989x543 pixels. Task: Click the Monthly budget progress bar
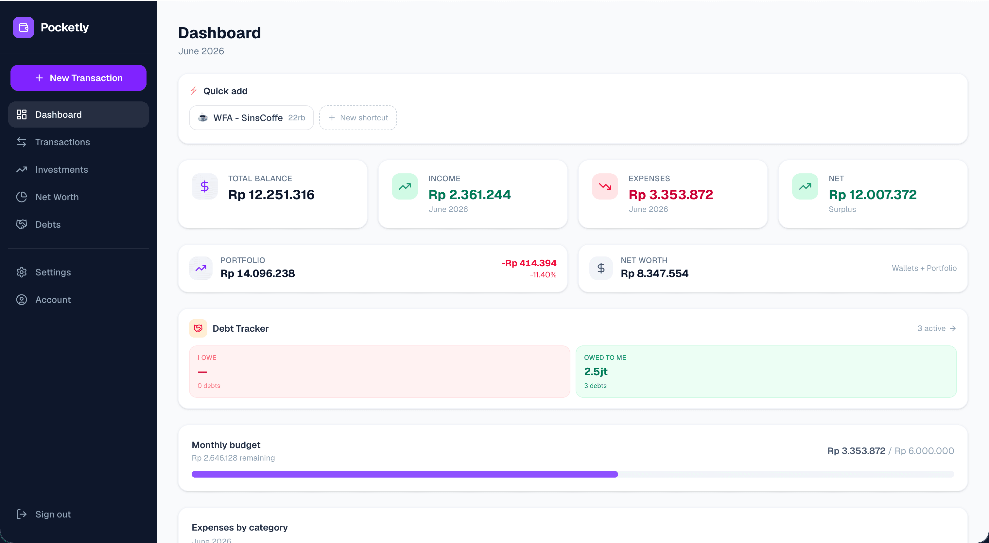573,474
